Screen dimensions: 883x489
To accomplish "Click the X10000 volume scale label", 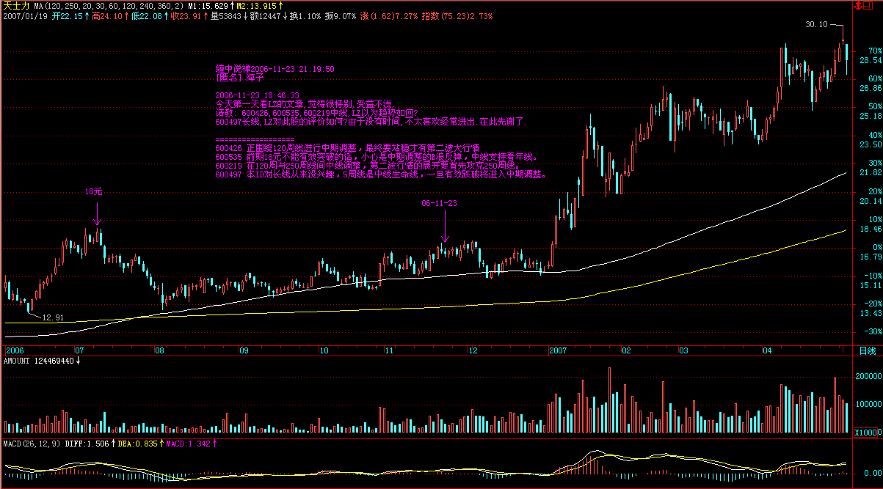I will tap(868, 433).
